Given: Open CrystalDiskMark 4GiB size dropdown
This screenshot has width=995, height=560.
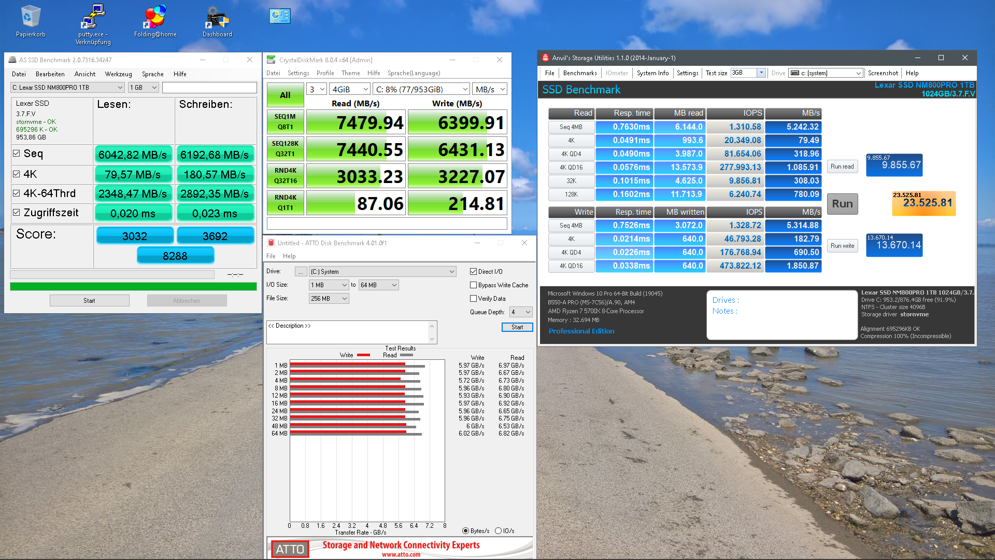Looking at the screenshot, I should pos(350,89).
